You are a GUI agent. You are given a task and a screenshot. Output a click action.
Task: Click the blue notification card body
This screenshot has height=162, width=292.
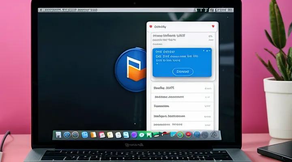[182, 61]
